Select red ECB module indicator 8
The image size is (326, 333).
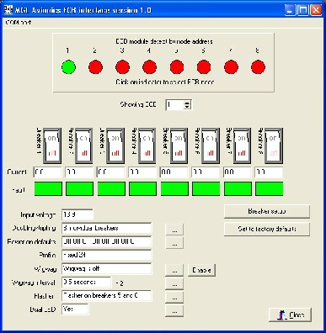(258, 67)
